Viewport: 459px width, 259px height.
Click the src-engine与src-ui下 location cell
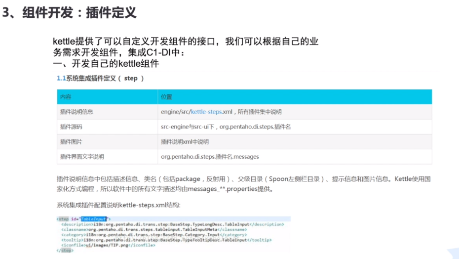pos(295,127)
